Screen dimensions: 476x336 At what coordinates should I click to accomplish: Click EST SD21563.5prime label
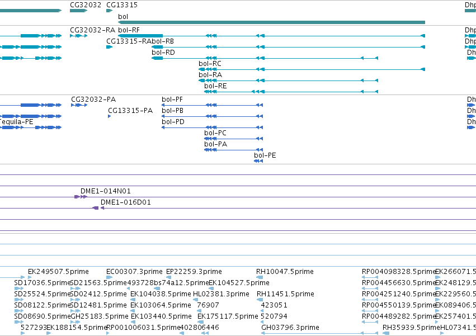point(98,283)
